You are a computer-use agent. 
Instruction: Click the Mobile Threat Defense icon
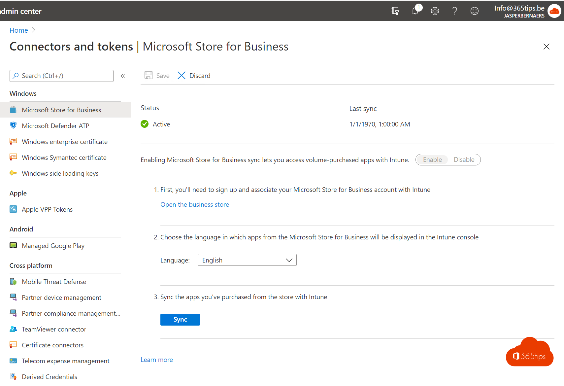pyautogui.click(x=13, y=281)
